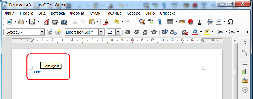Toggle formatting marks pilcrow icon

[160, 22]
